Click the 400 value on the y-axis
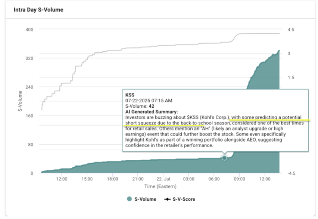Viewport: 318px width, 219px height. tap(29, 30)
